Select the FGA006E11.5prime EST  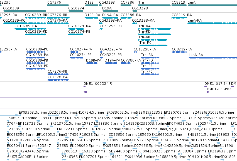coord(18,160)
